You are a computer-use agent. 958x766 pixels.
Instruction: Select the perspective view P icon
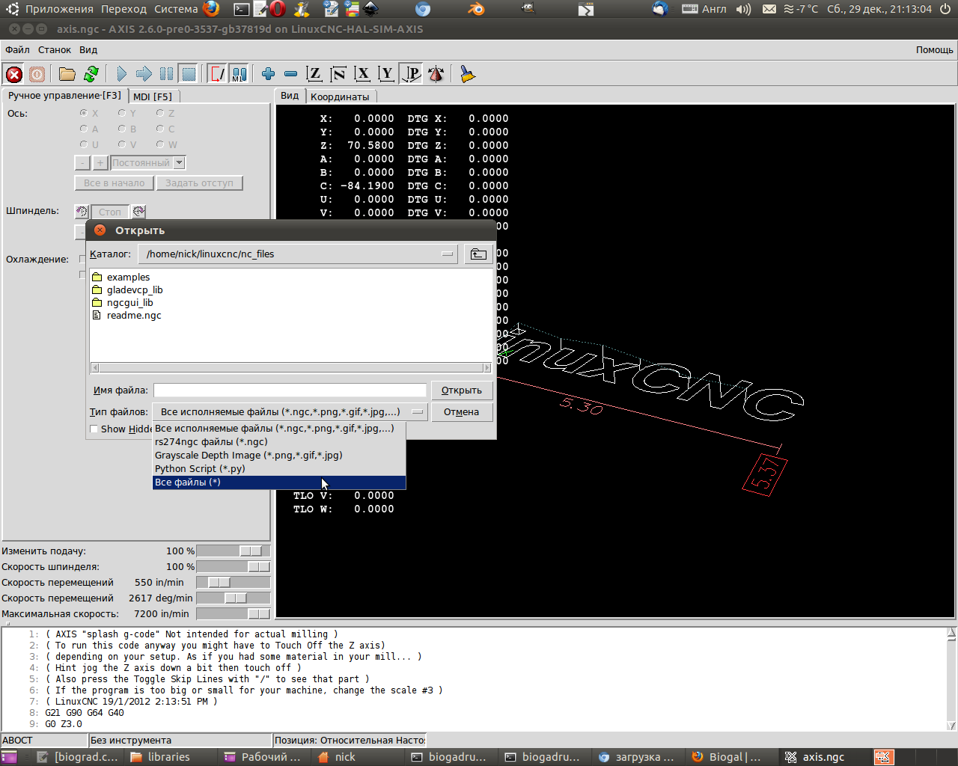411,74
